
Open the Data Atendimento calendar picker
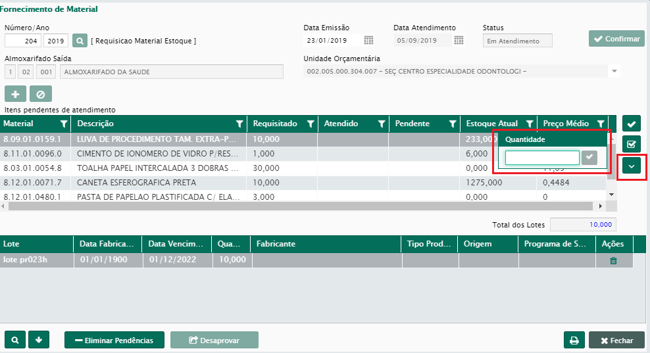459,40
